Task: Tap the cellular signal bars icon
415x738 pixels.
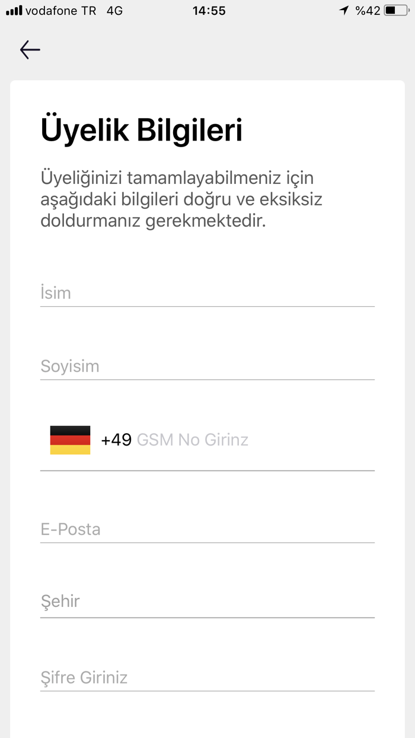Action: click(x=14, y=11)
